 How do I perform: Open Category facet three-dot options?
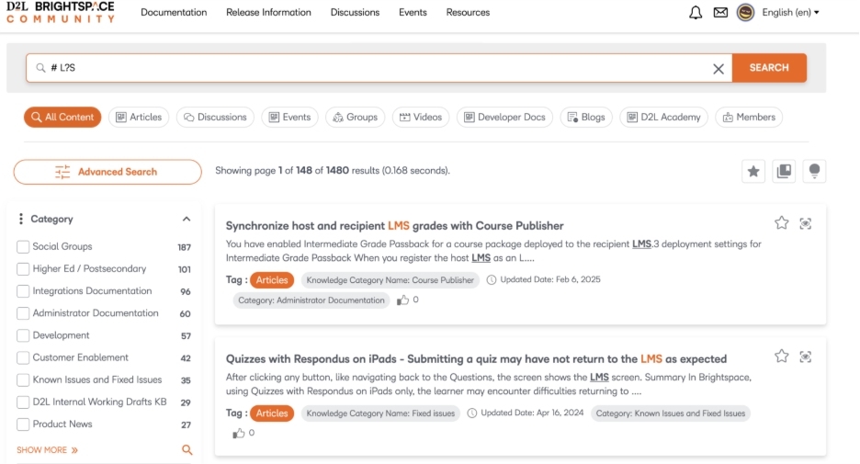tap(21, 219)
